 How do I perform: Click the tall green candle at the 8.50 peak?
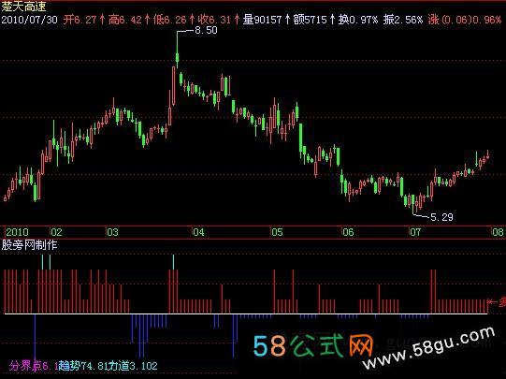177,50
